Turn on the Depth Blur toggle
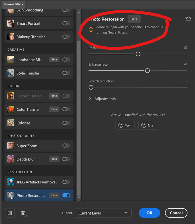Image resolution: width=195 pixels, height=224 pixels. (x=66, y=159)
